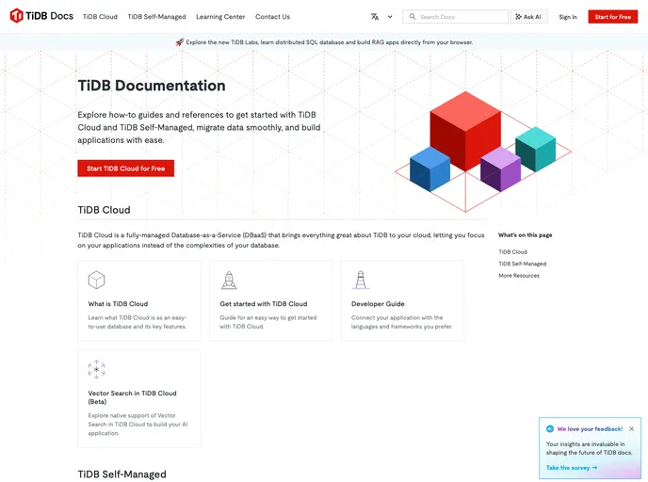Click the Start for Free button
The width and height of the screenshot is (648, 482).
tap(613, 17)
